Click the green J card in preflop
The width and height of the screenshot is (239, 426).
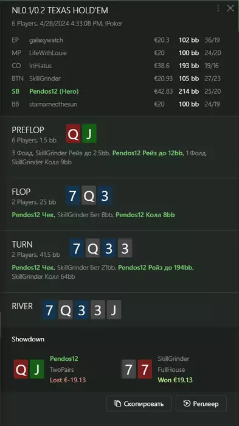point(89,134)
